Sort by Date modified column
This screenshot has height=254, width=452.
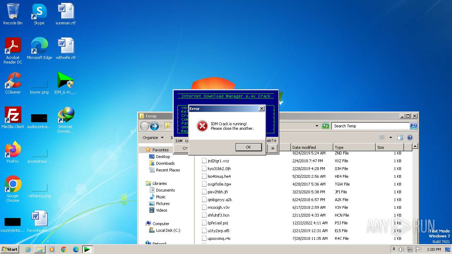tap(312, 147)
